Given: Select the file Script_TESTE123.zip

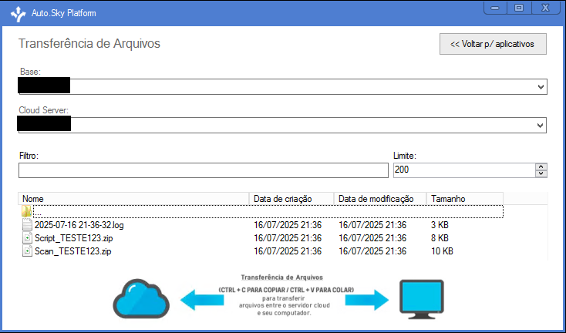Looking at the screenshot, I should coord(73,238).
